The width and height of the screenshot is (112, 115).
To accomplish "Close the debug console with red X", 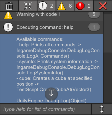I will click(103, 6).
